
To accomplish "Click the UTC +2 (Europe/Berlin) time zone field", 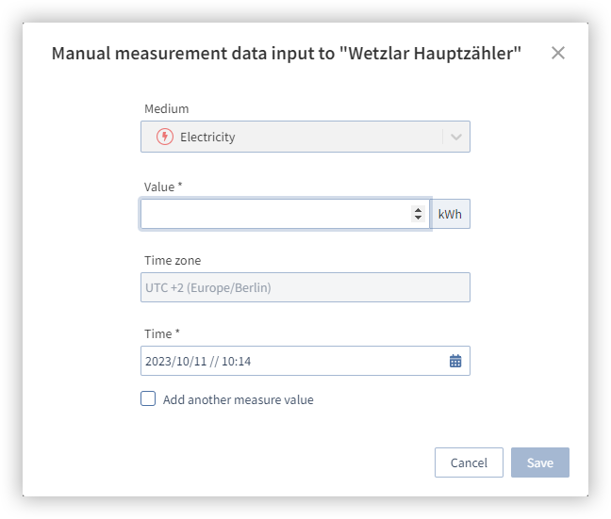I will [x=305, y=287].
